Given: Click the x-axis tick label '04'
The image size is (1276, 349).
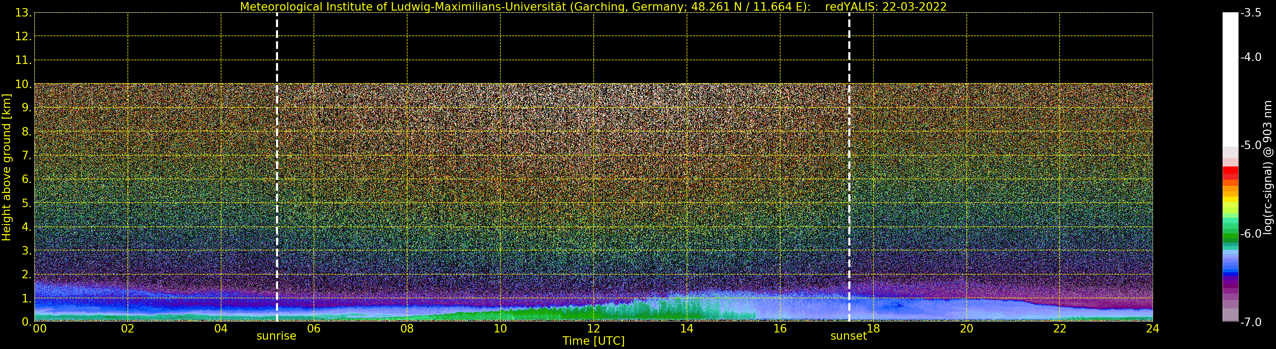Looking at the screenshot, I should point(221,328).
